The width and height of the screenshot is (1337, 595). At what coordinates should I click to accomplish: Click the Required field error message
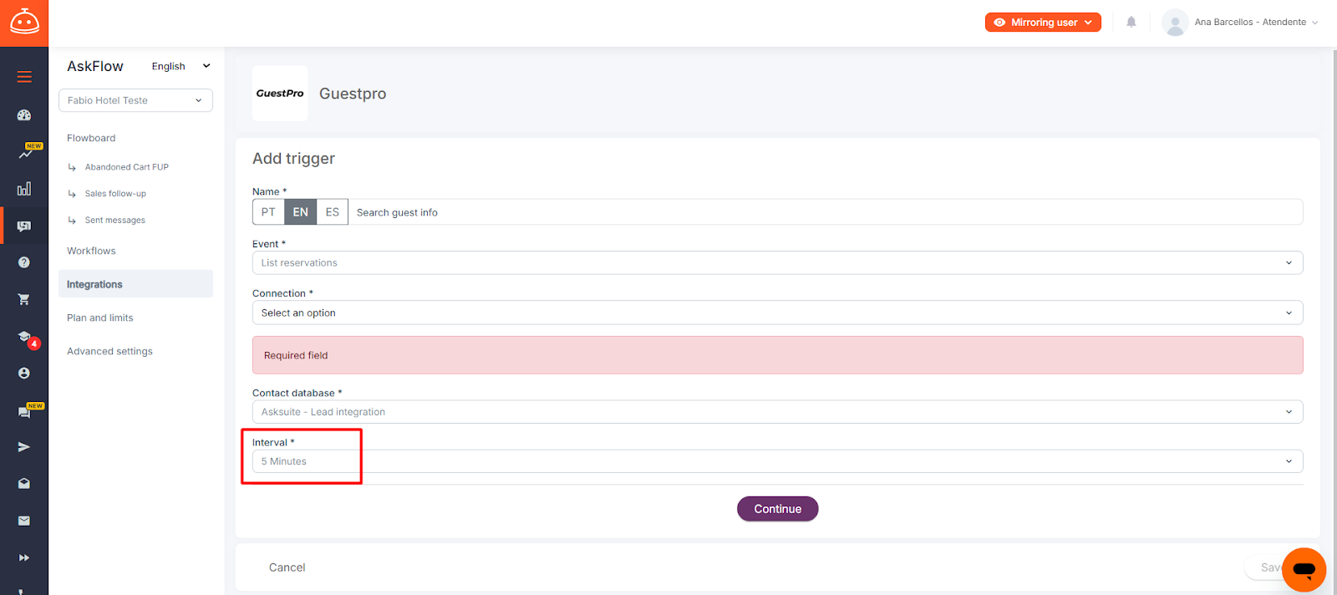pos(777,355)
